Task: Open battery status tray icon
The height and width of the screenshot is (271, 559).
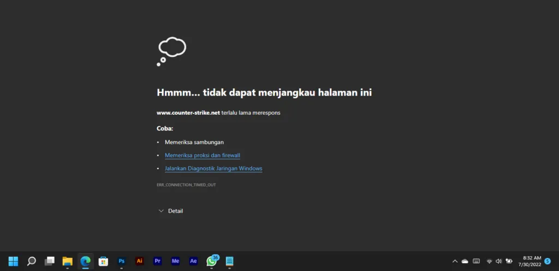Action: point(509,261)
